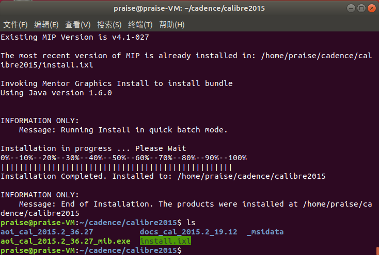Click the docs_cal_2015.2_19.12 directory name

click(188, 232)
